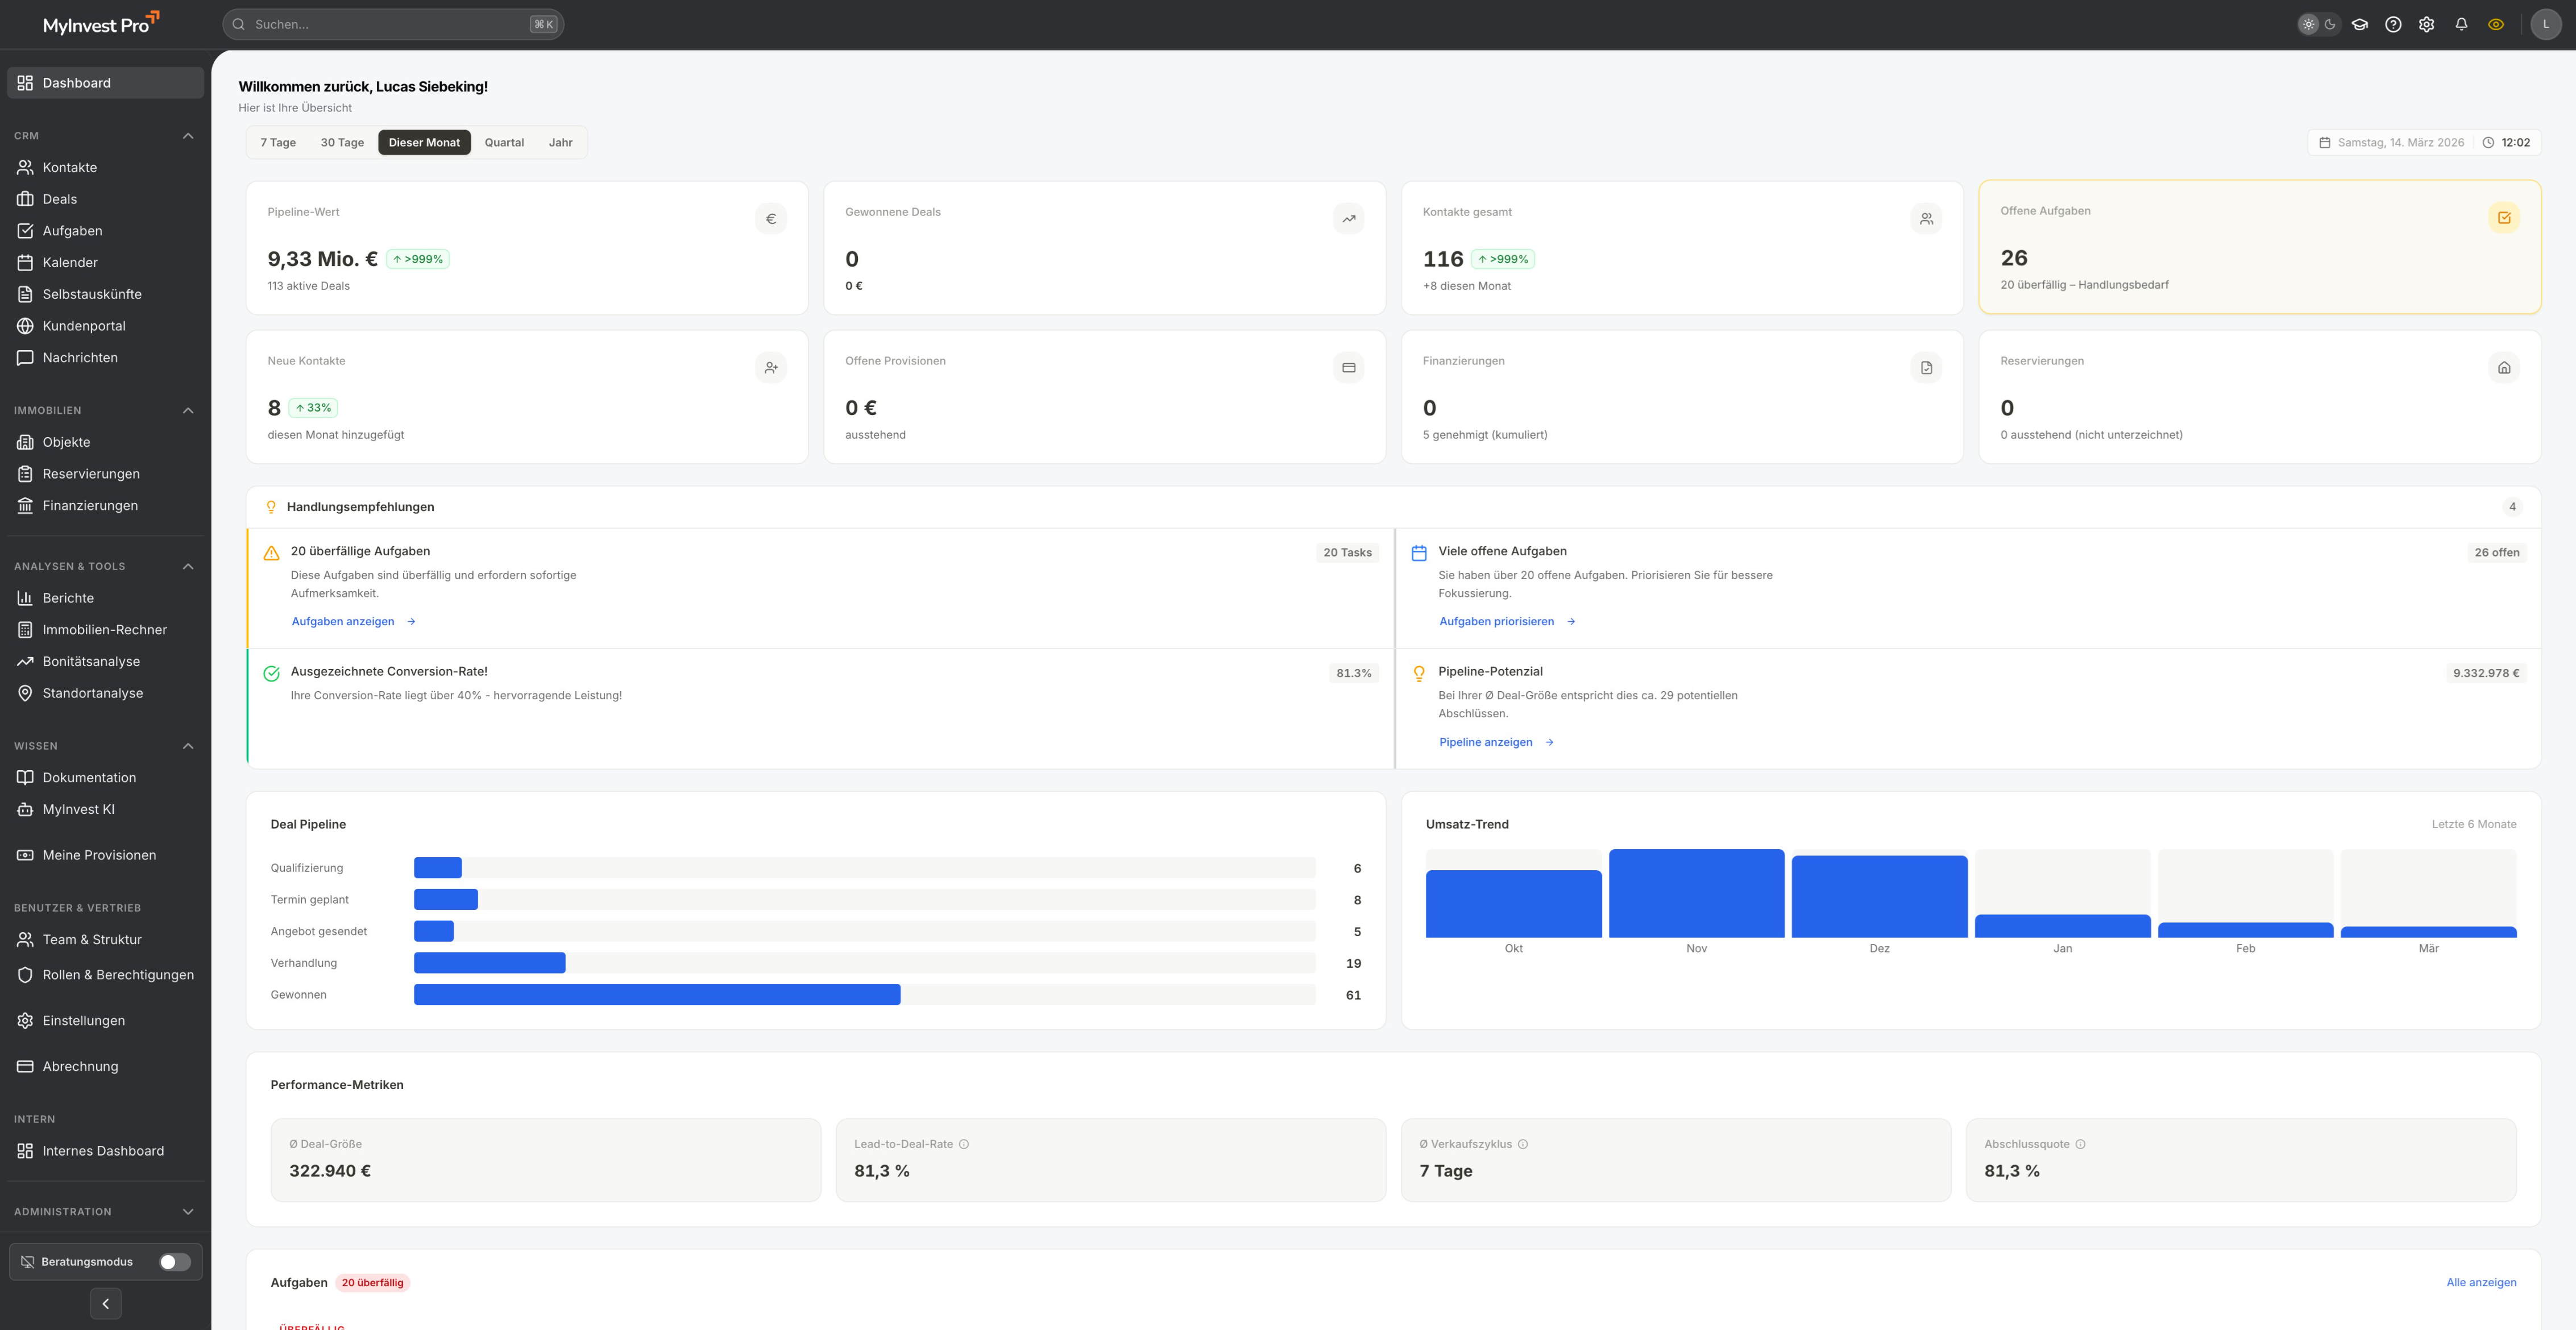Click the Gewonnen pipeline progress bar
Viewport: 2576px width, 1330px height.
click(656, 994)
